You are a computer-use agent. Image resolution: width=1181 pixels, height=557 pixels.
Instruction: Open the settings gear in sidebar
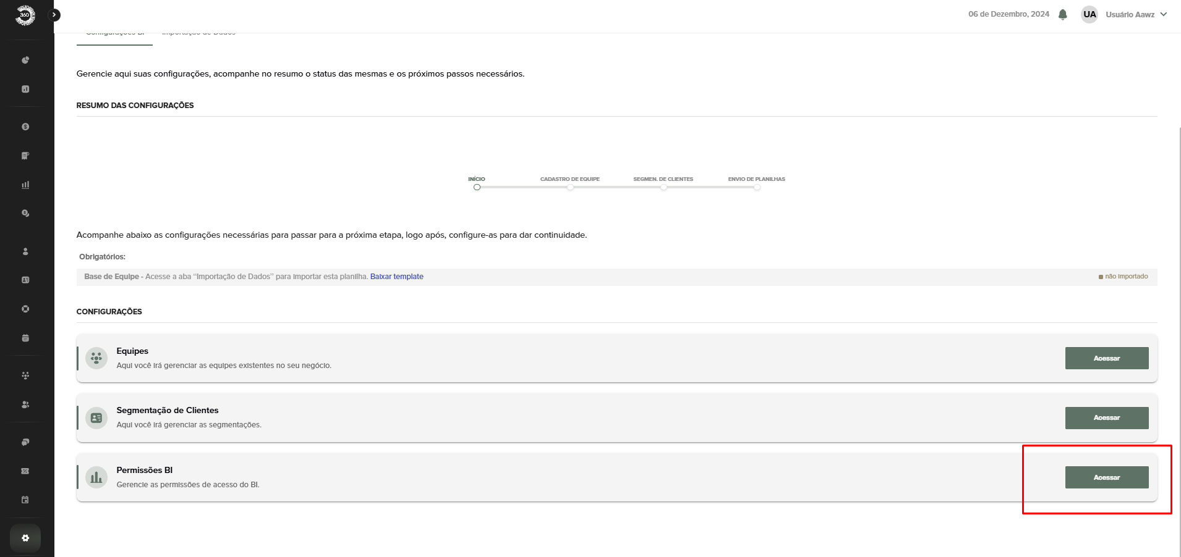25,538
